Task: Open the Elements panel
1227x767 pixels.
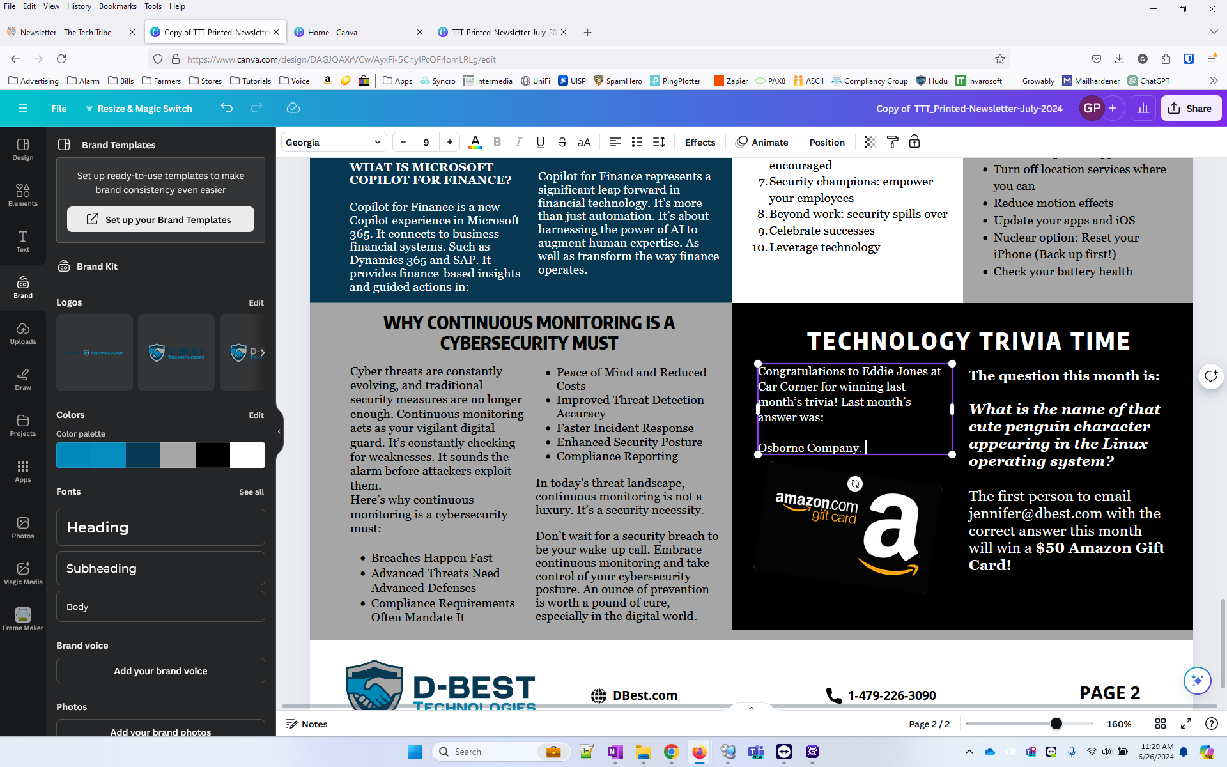Action: pos(23,195)
